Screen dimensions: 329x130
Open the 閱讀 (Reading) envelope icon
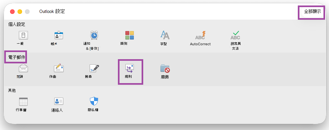click(x=23, y=68)
